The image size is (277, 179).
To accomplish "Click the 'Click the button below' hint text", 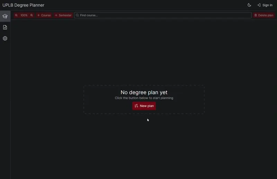I will pyautogui.click(x=144, y=98).
